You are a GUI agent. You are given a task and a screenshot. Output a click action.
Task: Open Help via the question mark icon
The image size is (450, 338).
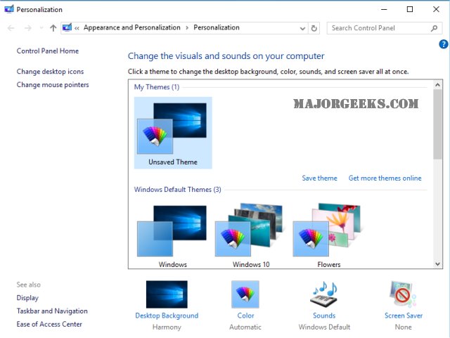click(x=444, y=44)
